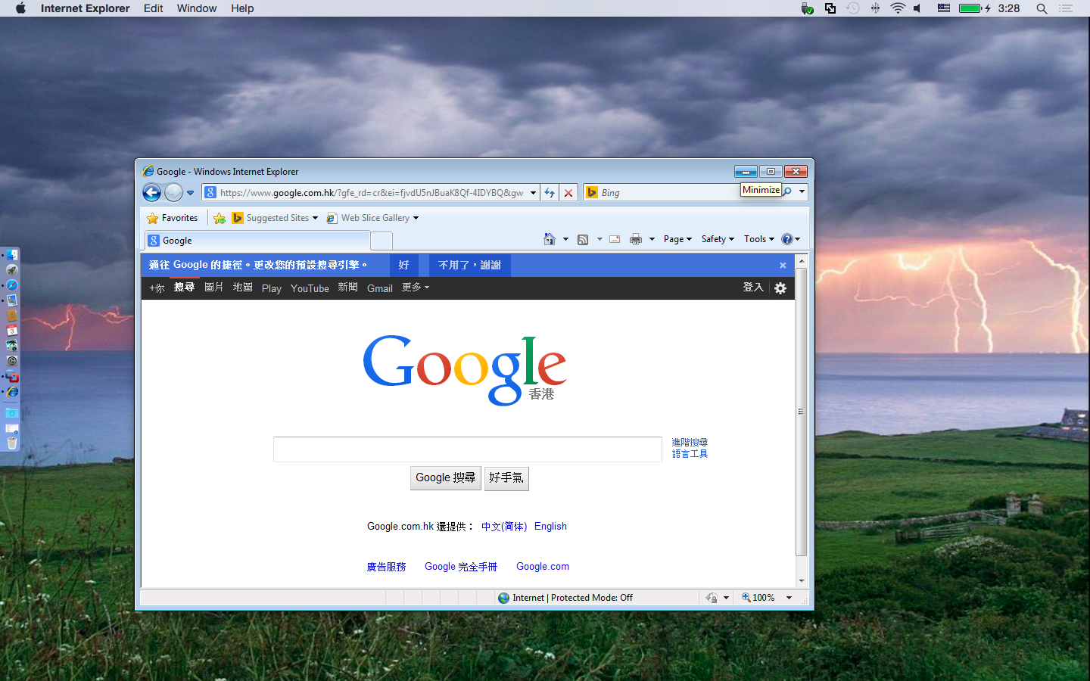The width and height of the screenshot is (1090, 681).
Task: Click the Favorites star button
Action: [173, 218]
